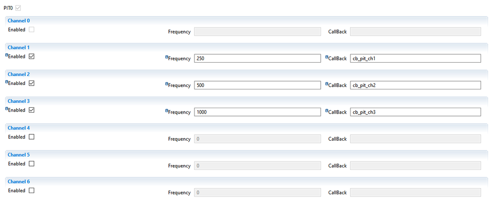The width and height of the screenshot is (494, 202).
Task: Collapse the Channel 1 section header
Action: pos(247,47)
